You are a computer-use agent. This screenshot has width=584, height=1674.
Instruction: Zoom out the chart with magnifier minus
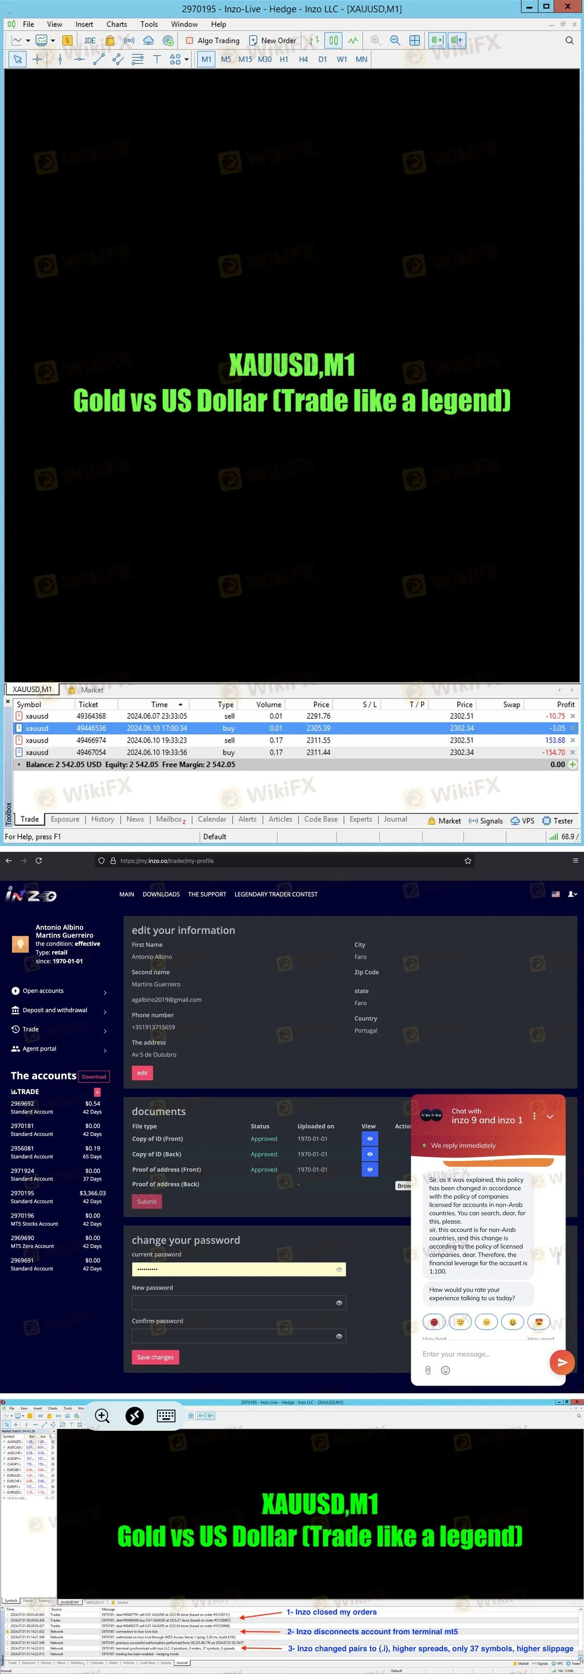(x=395, y=40)
